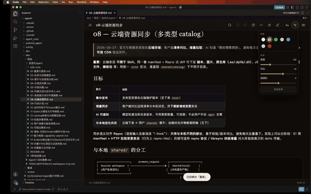
Task: Close the 08-云端资源同步.md tab
Action: [x=115, y=13]
